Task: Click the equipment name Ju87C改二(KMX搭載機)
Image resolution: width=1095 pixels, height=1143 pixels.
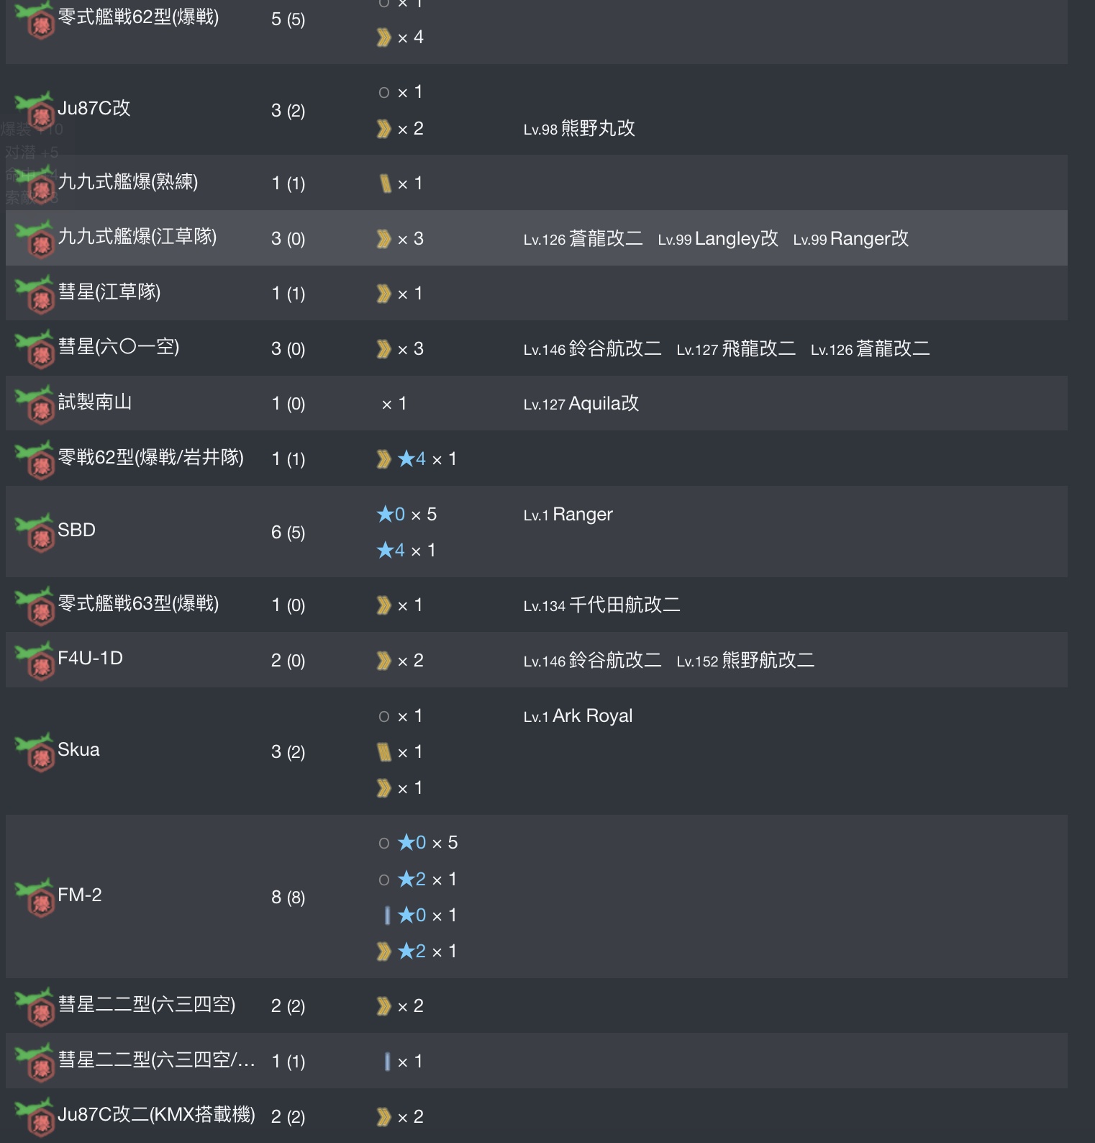Action: click(156, 1115)
